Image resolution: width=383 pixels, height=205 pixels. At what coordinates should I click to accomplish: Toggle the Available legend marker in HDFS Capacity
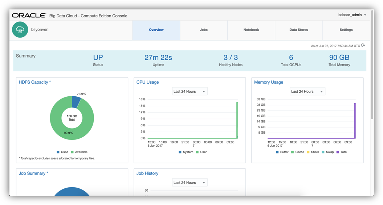[x=72, y=152]
